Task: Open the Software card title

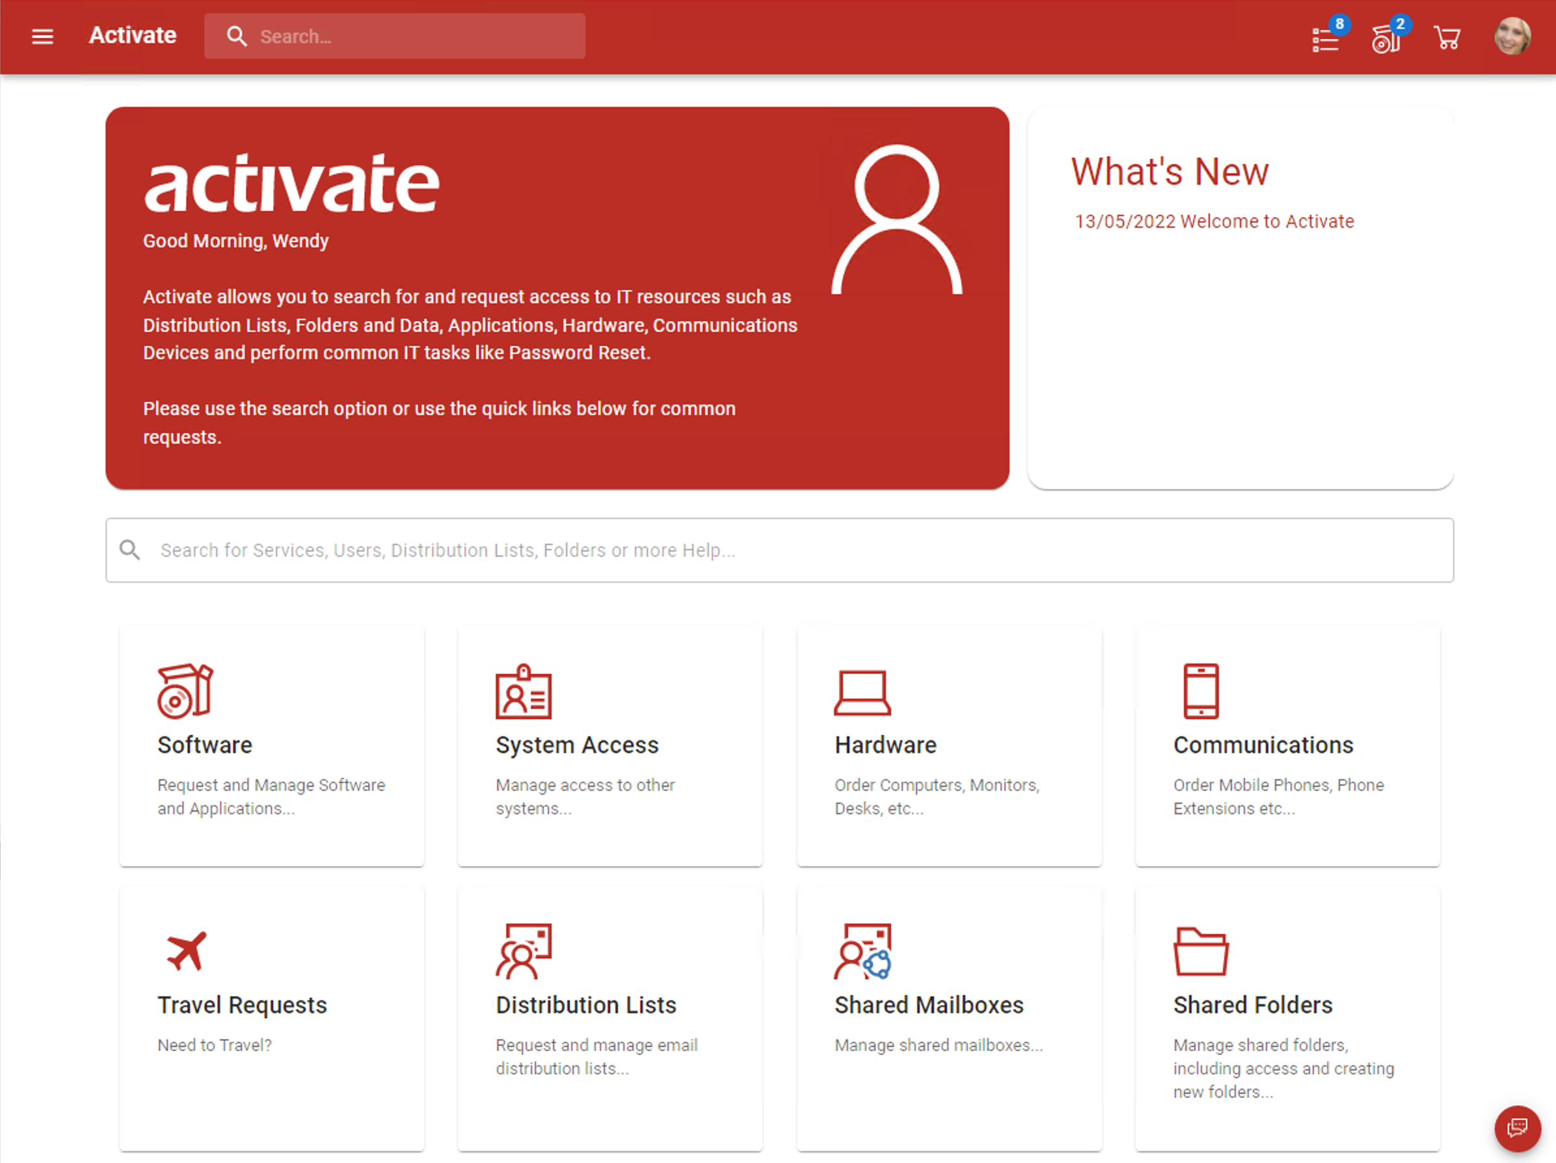Action: click(x=205, y=745)
